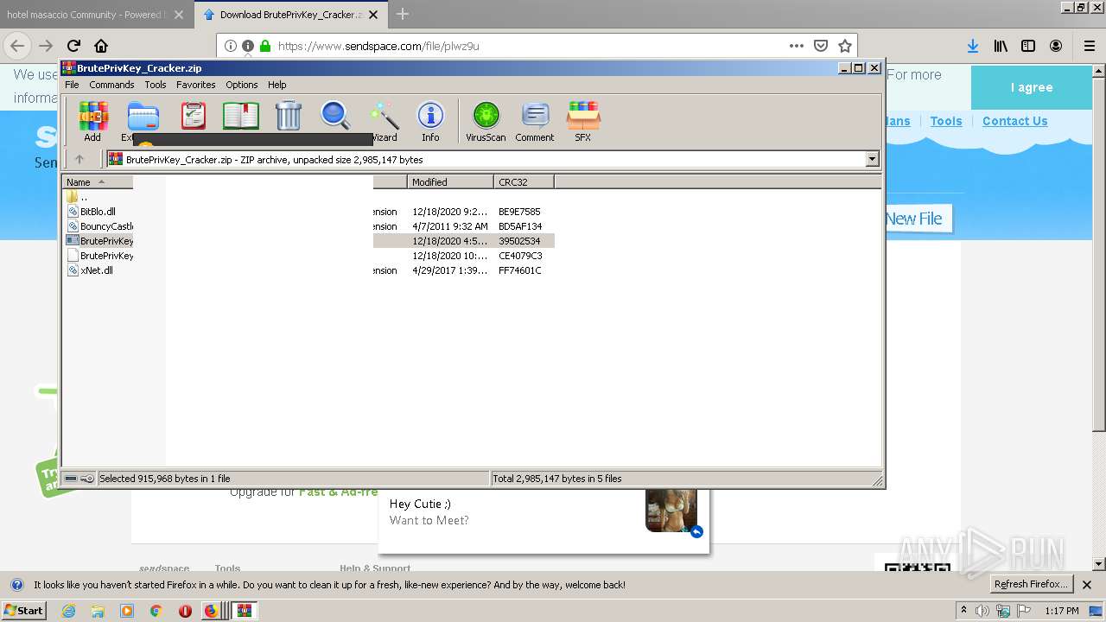Click the SFX toolbar icon
Screen dimensions: 1106x622
pyautogui.click(x=583, y=122)
